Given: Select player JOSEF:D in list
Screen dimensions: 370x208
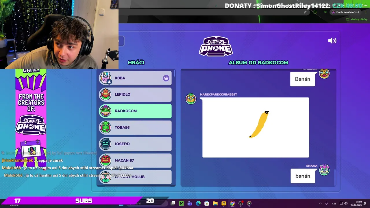Looking at the screenshot, I should (135, 144).
